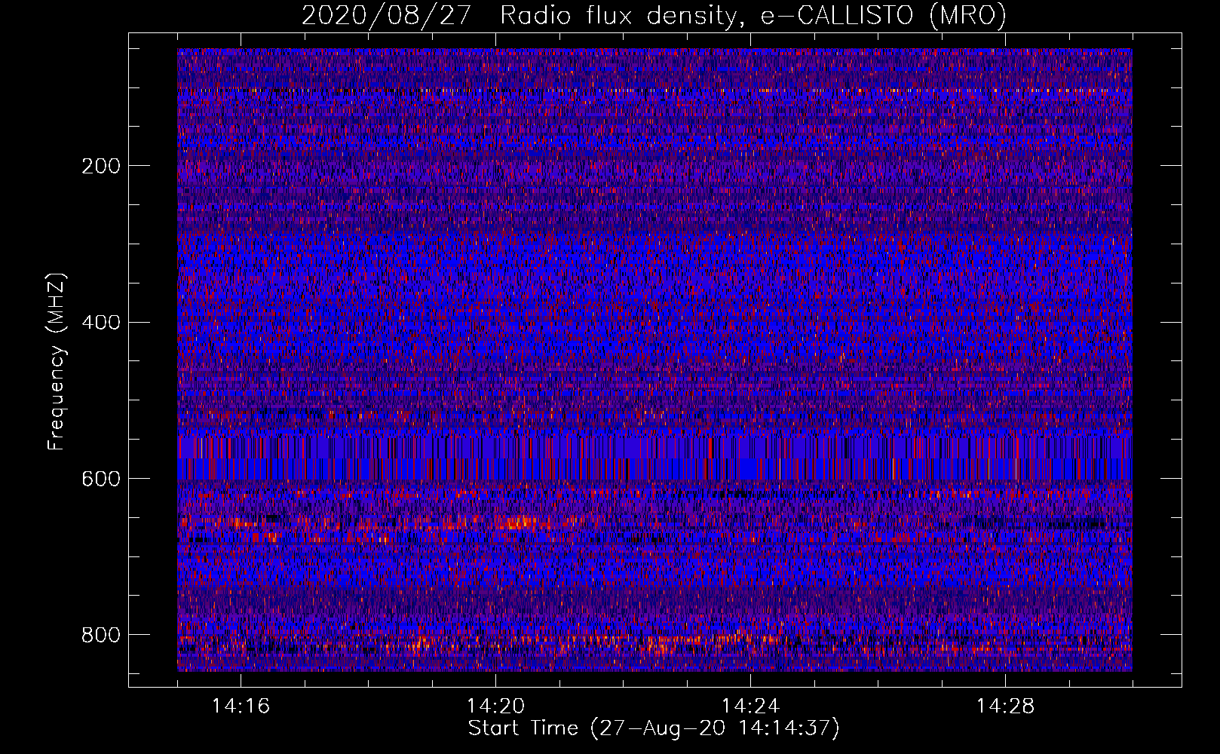
Task: Click the 400 frequency tick label
Action: (x=101, y=323)
